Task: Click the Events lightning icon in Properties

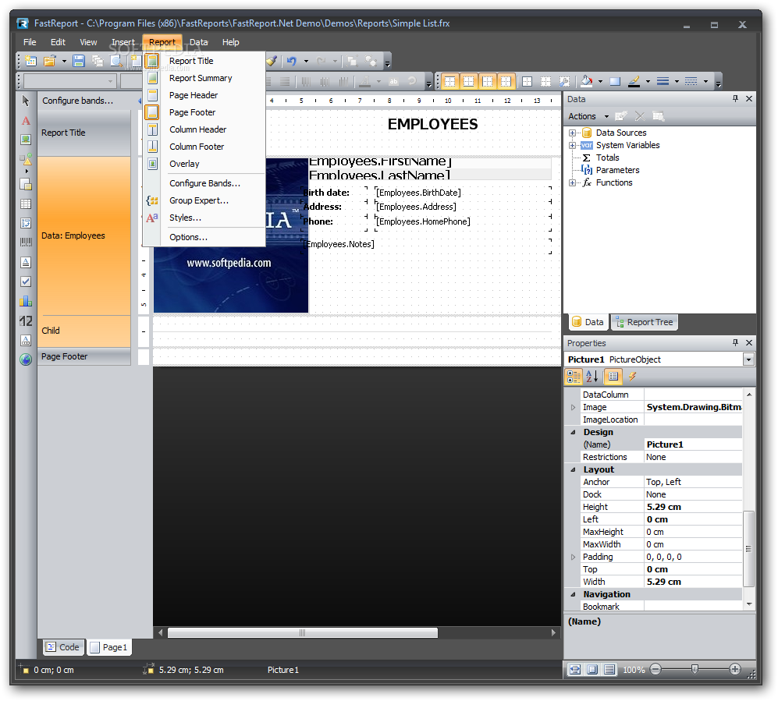Action: pyautogui.click(x=632, y=377)
